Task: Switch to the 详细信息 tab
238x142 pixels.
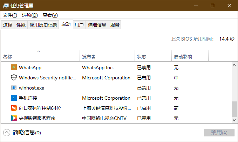Action: click(x=97, y=25)
